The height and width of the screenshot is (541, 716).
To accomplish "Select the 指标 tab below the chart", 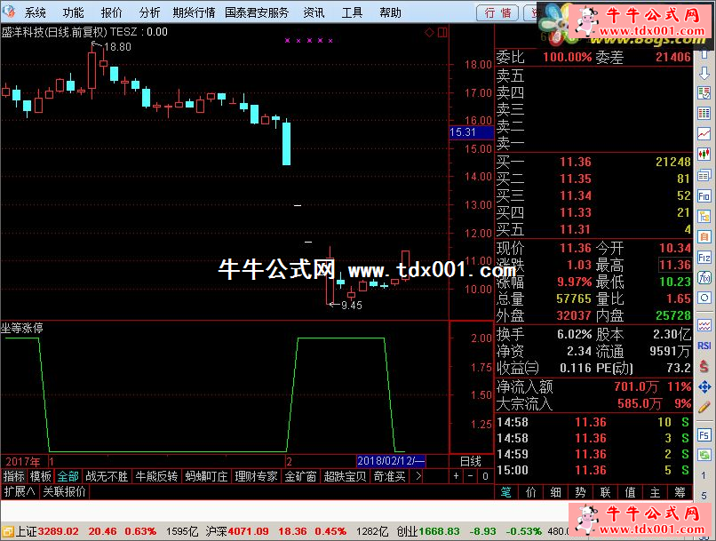I will tap(13, 476).
